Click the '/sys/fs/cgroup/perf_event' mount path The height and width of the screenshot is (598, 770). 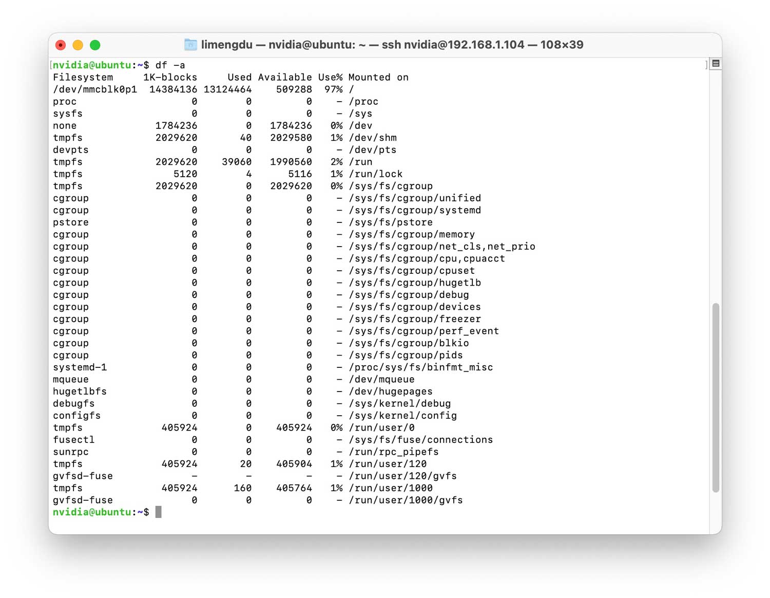click(x=424, y=331)
